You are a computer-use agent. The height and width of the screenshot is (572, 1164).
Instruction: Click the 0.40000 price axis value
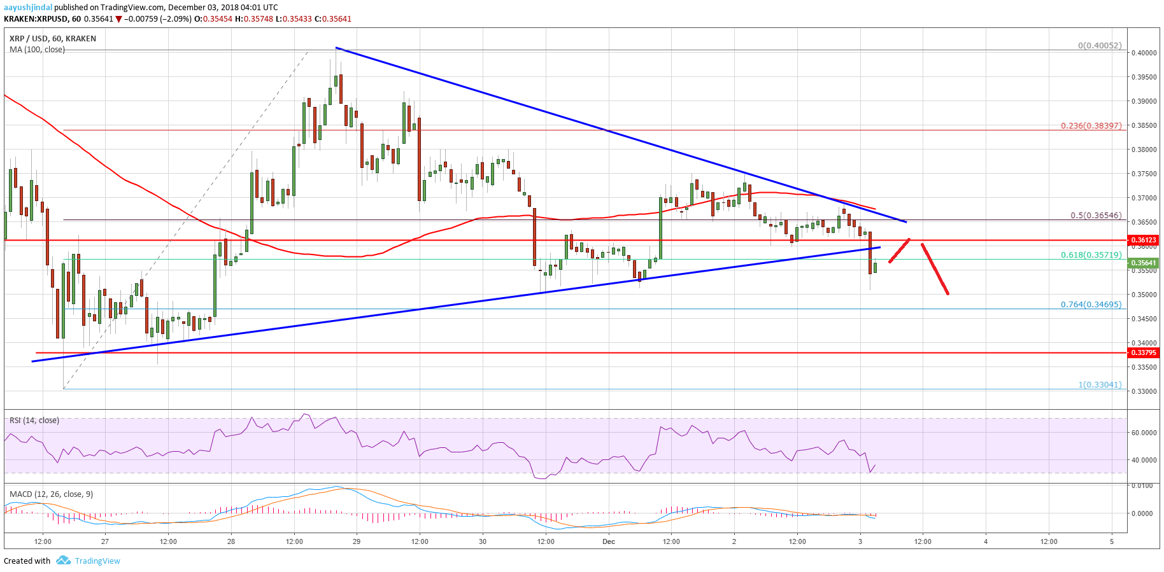(1143, 53)
